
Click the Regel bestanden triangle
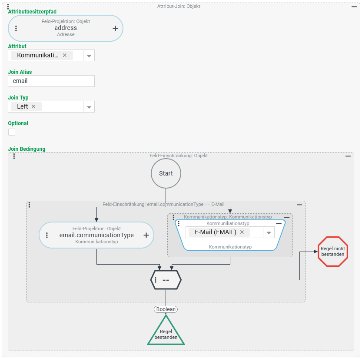pos(166,333)
